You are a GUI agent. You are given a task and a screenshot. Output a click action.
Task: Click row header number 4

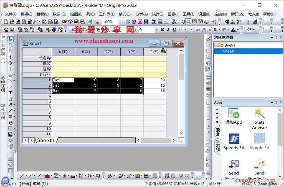37,96
